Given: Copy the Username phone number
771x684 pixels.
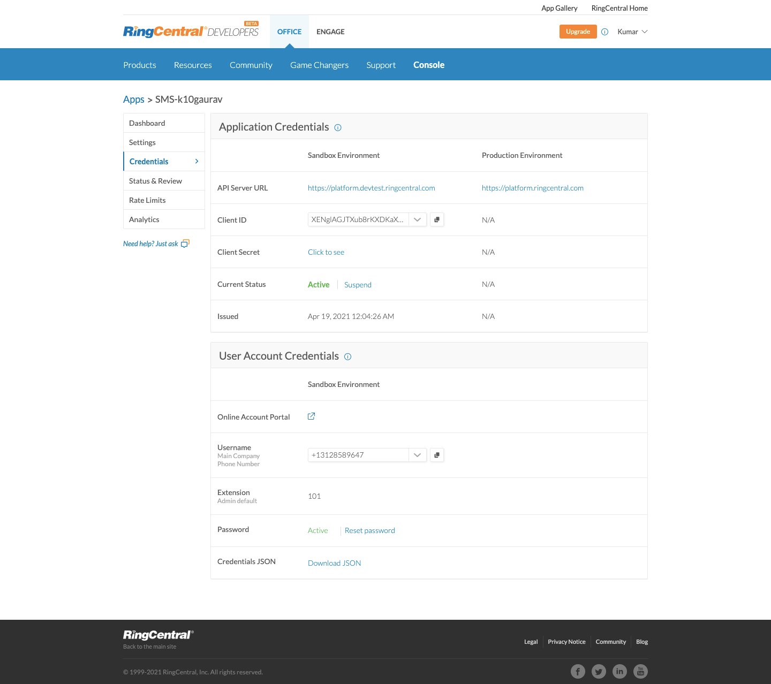Looking at the screenshot, I should point(437,455).
